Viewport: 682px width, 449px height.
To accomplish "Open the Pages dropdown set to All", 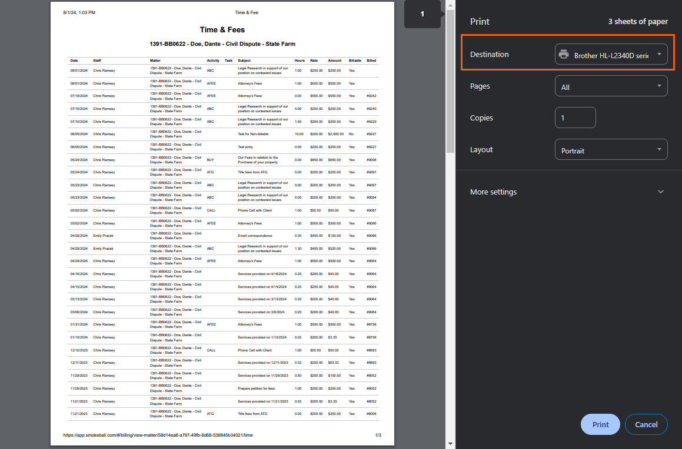I will [611, 86].
